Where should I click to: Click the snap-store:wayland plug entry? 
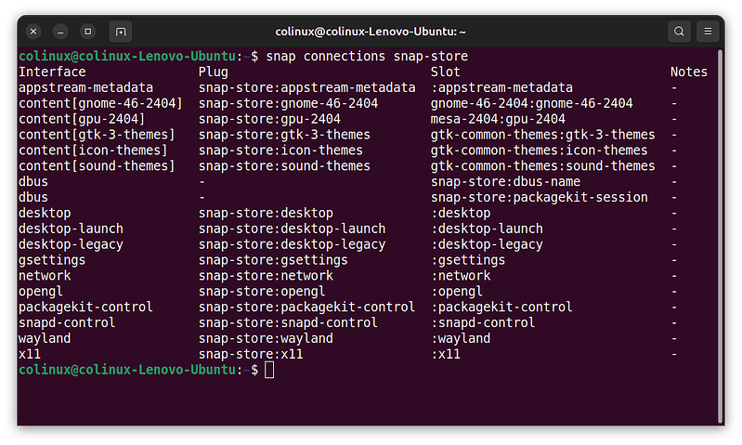click(x=266, y=338)
